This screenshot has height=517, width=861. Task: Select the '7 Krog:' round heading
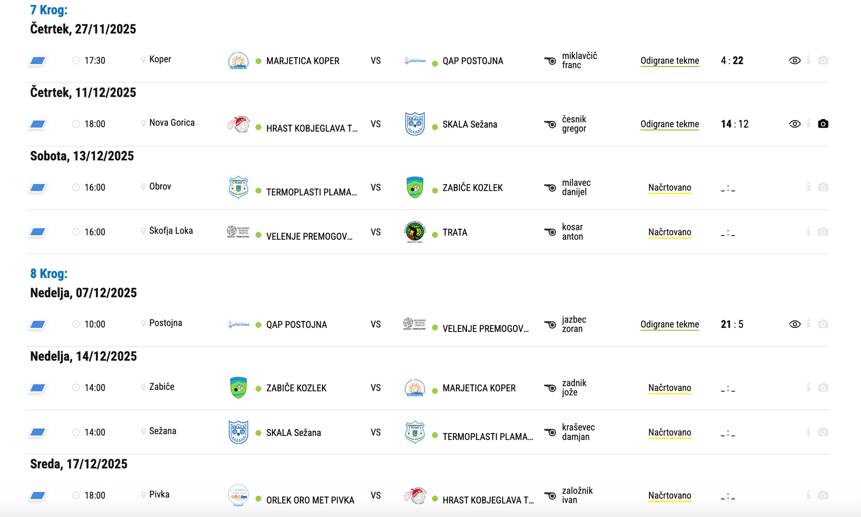point(49,10)
